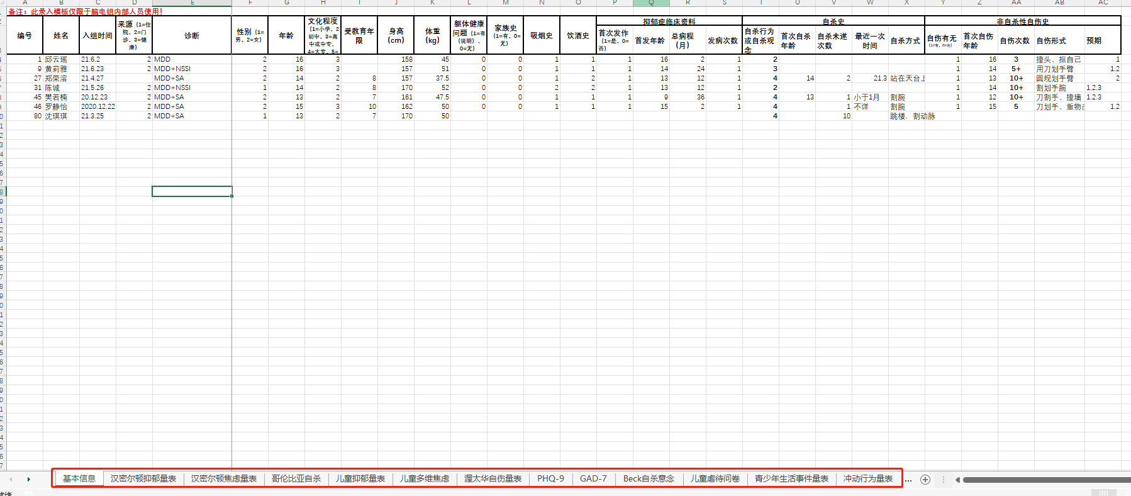Viewport: 1131px width, 496px height.
Task: Click the 文化程度 header cell
Action: [323, 35]
